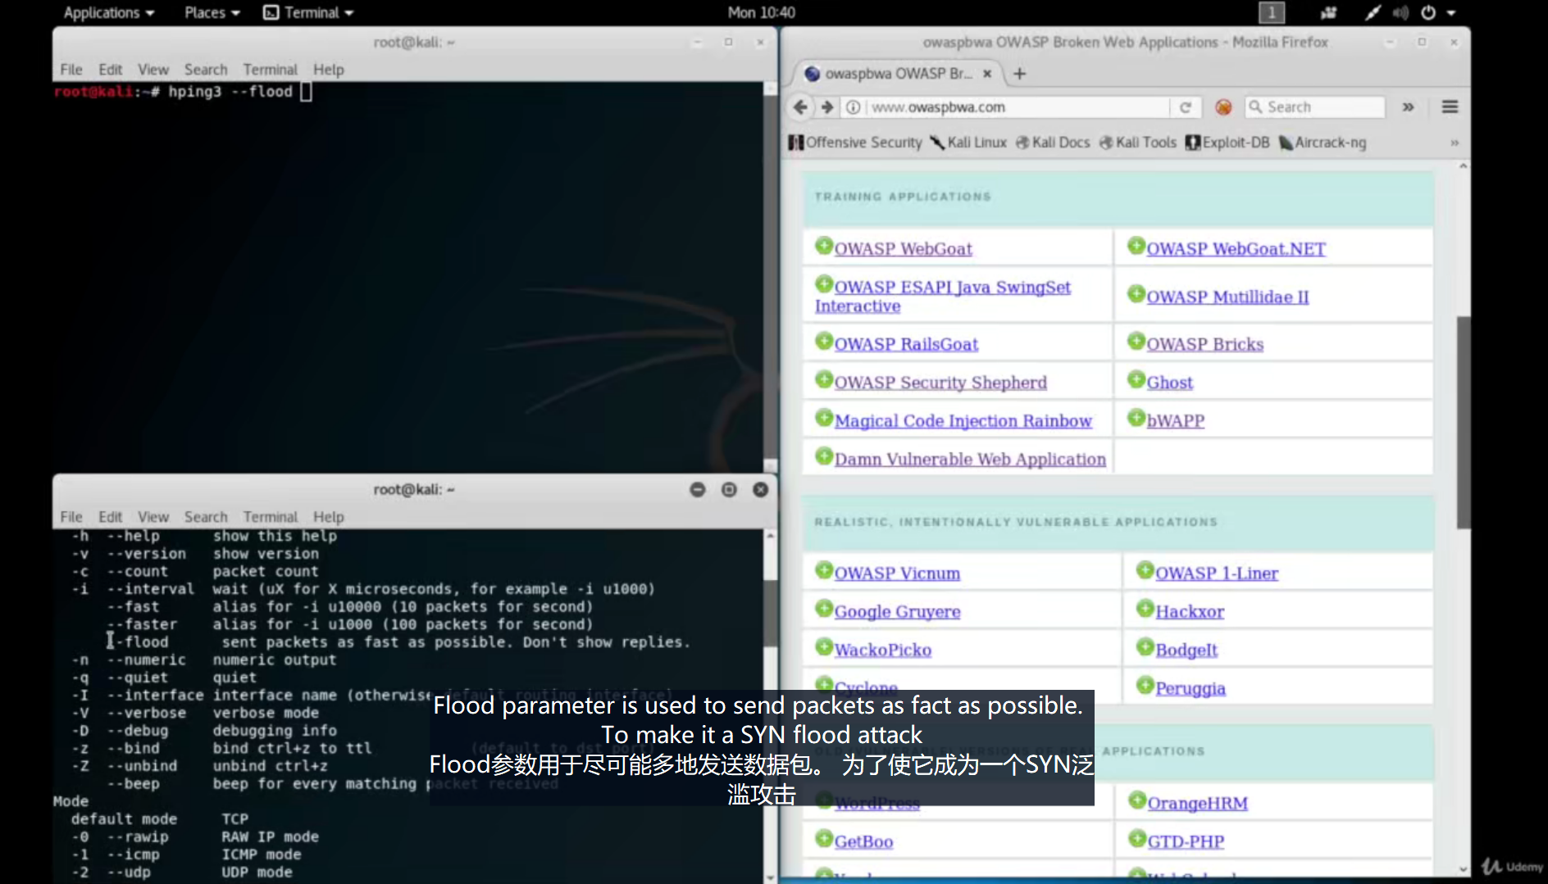The image size is (1548, 884).
Task: Click the green plus beside Google Gruyere
Action: 824,609
